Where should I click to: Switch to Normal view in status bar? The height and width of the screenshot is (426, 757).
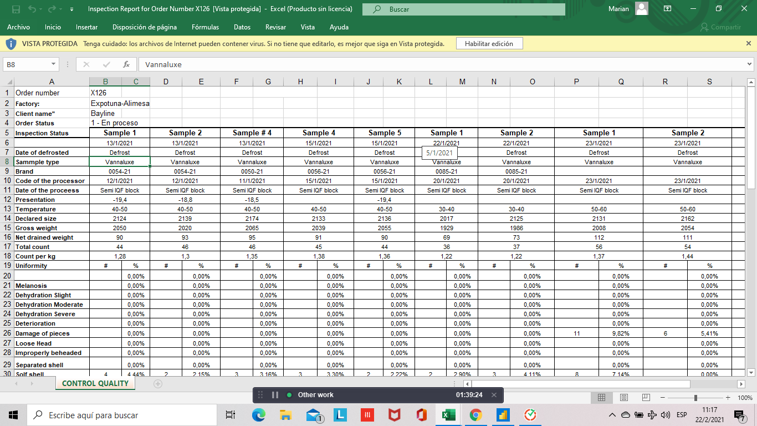point(601,398)
